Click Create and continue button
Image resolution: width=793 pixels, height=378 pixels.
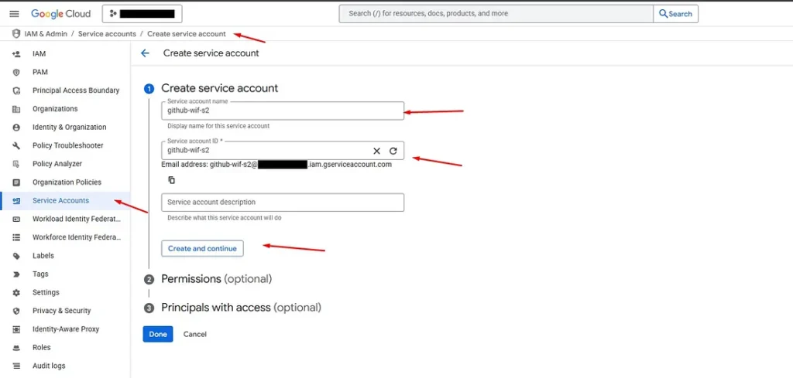[202, 249]
